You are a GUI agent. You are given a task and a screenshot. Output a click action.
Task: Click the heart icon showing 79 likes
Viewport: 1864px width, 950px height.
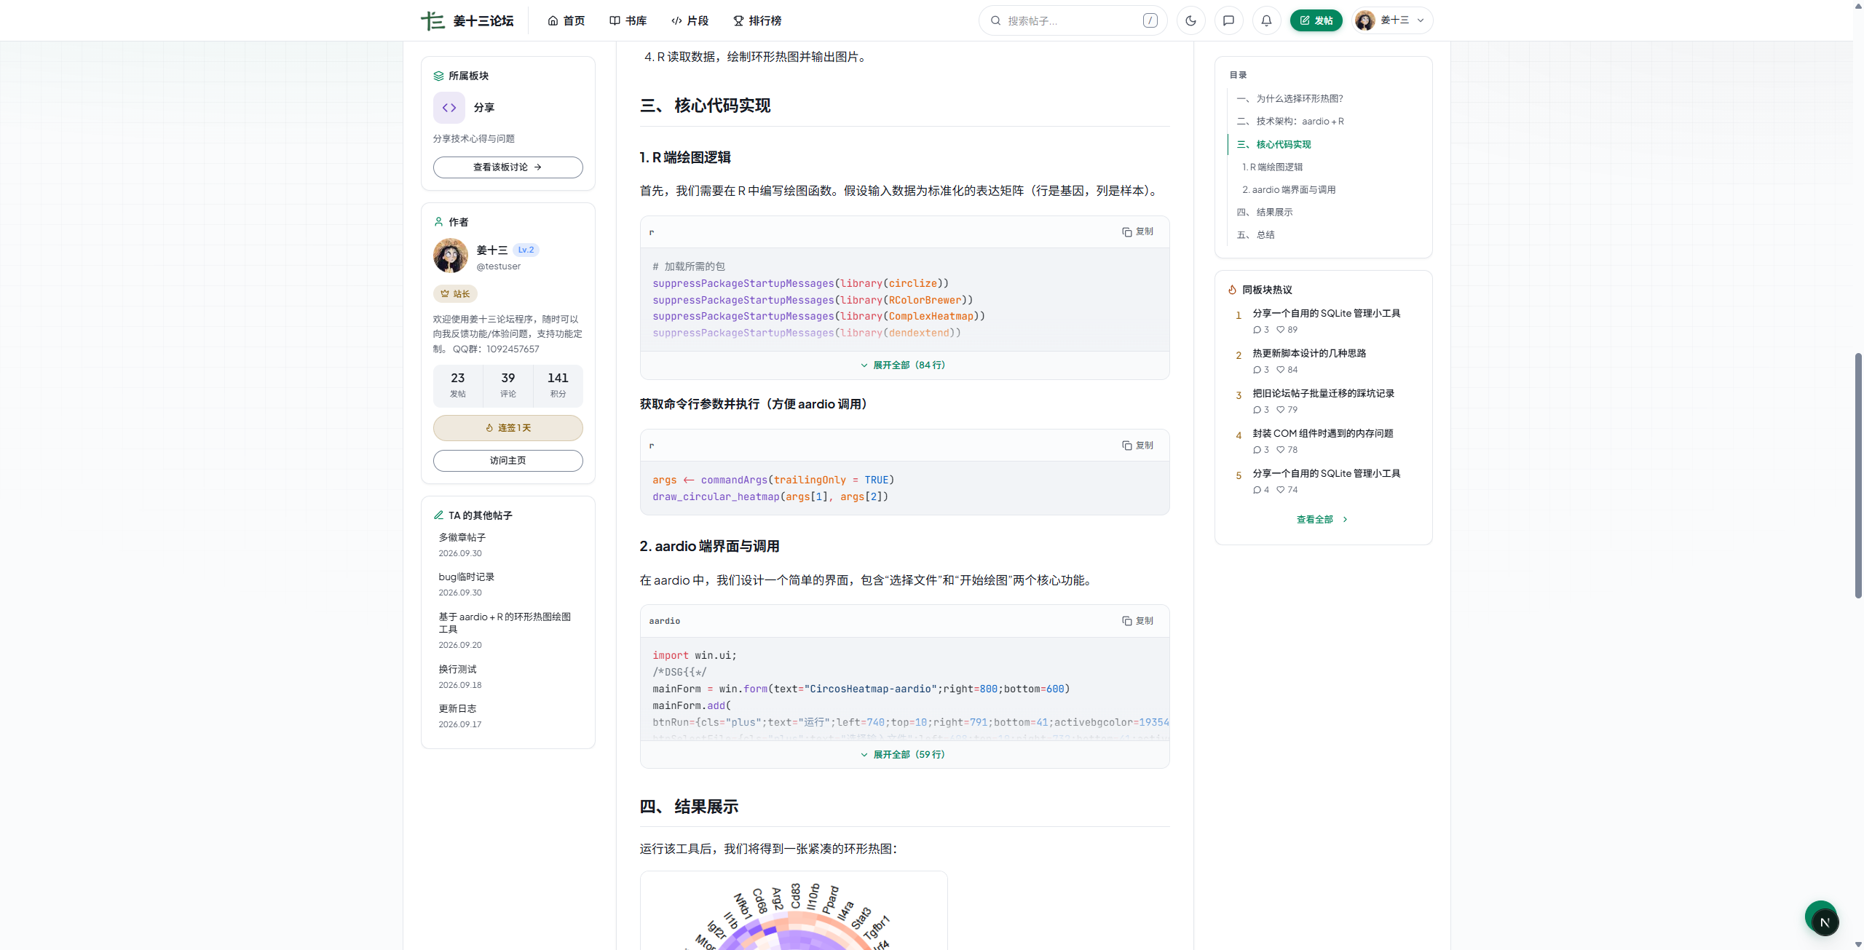[1280, 410]
